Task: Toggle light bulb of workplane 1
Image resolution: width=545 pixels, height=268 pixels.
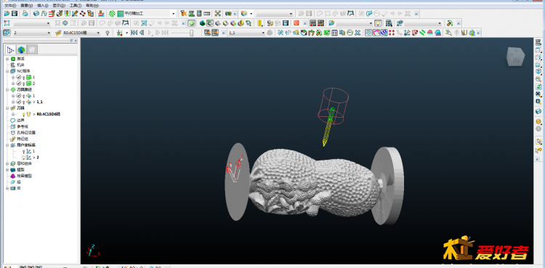Action: click(24, 151)
